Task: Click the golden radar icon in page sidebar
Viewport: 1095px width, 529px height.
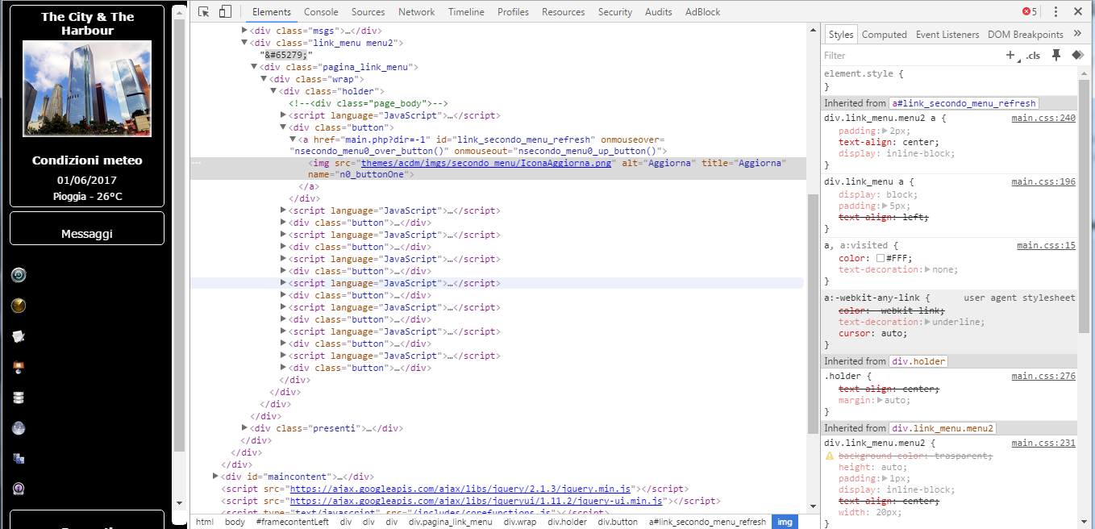Action: point(19,306)
